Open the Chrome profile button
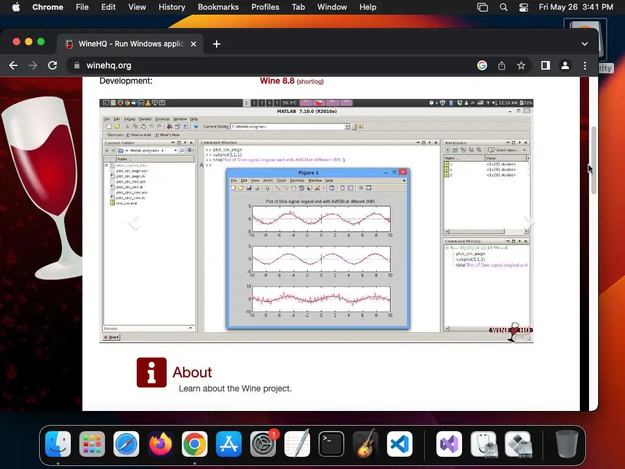This screenshot has height=469, width=625. click(565, 65)
